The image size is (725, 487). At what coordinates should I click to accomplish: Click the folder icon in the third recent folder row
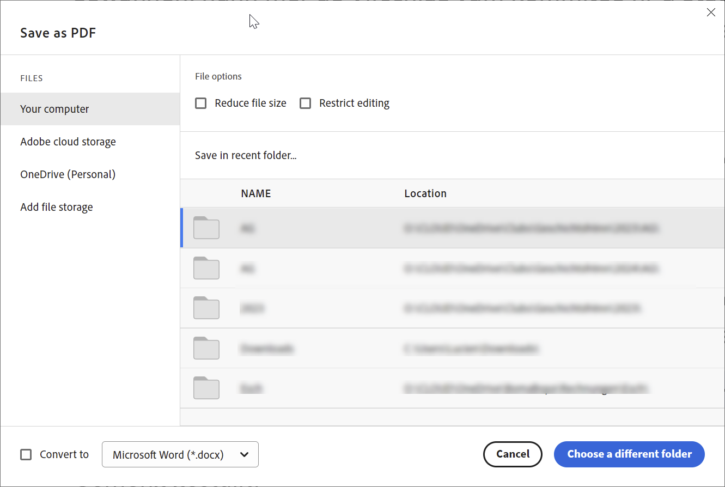click(x=206, y=308)
